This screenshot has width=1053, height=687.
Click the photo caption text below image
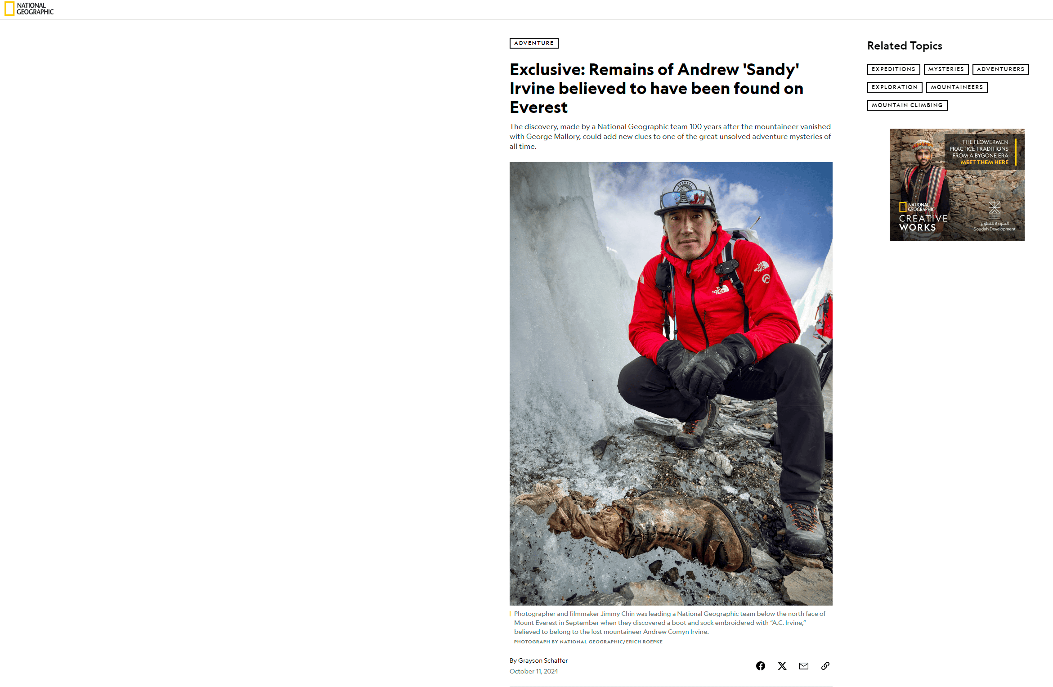670,623
